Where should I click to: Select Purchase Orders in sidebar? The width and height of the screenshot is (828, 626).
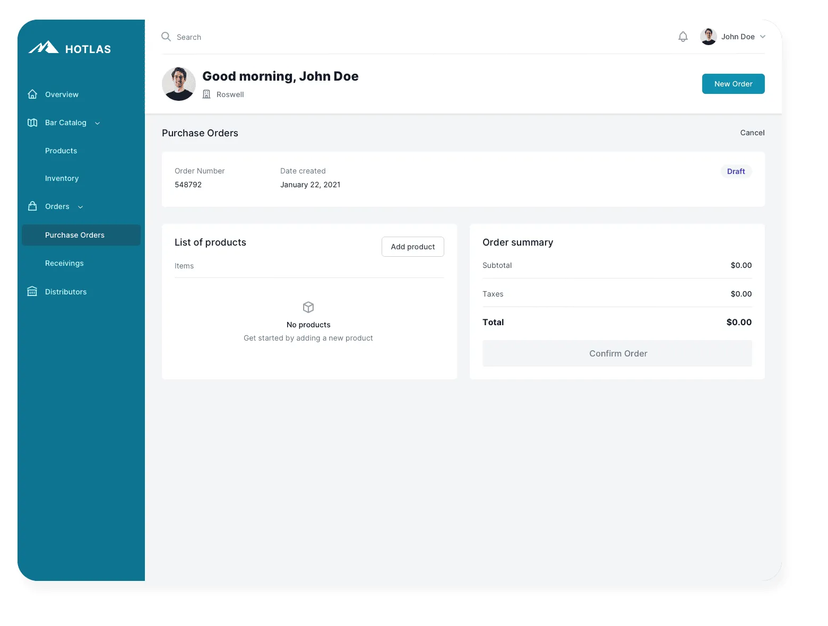point(81,235)
